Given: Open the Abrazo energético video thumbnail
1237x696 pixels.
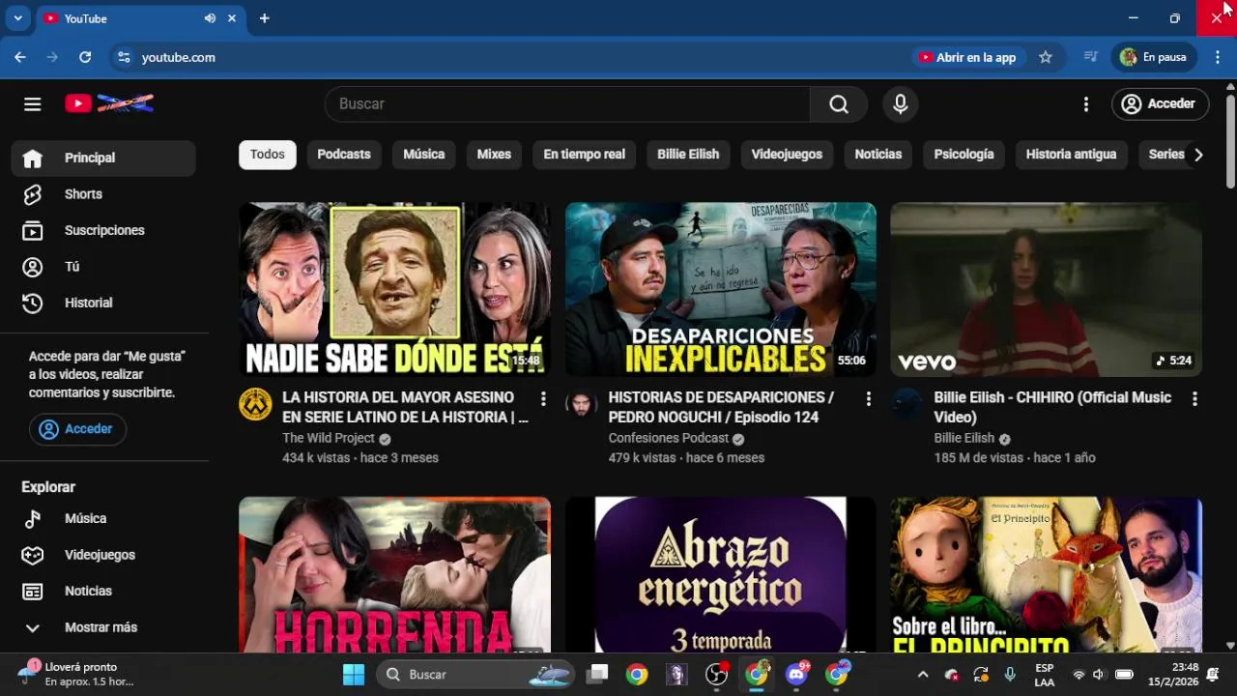Looking at the screenshot, I should [721, 574].
